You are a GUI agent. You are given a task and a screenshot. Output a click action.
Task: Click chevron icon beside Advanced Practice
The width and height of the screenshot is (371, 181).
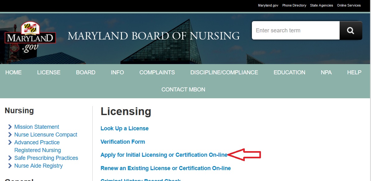[10, 142]
